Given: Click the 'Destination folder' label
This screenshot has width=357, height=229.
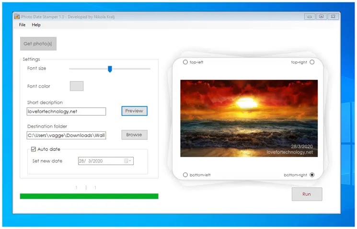Looking at the screenshot, I should pos(47,126).
